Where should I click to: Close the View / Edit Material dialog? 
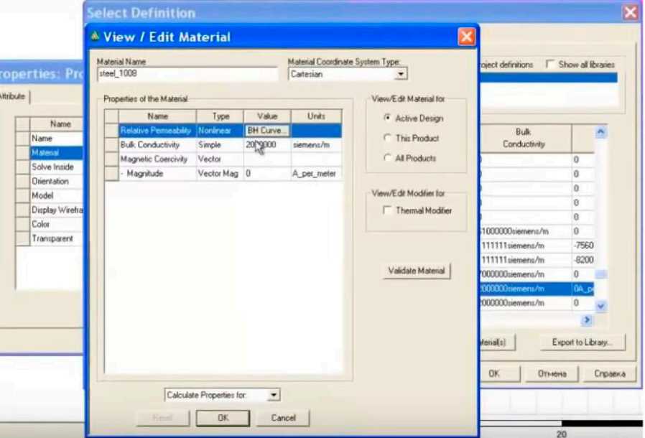(466, 37)
